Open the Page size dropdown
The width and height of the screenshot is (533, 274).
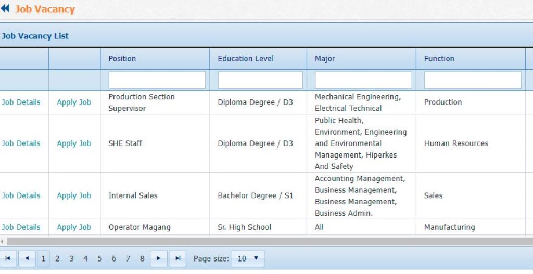tap(249, 258)
